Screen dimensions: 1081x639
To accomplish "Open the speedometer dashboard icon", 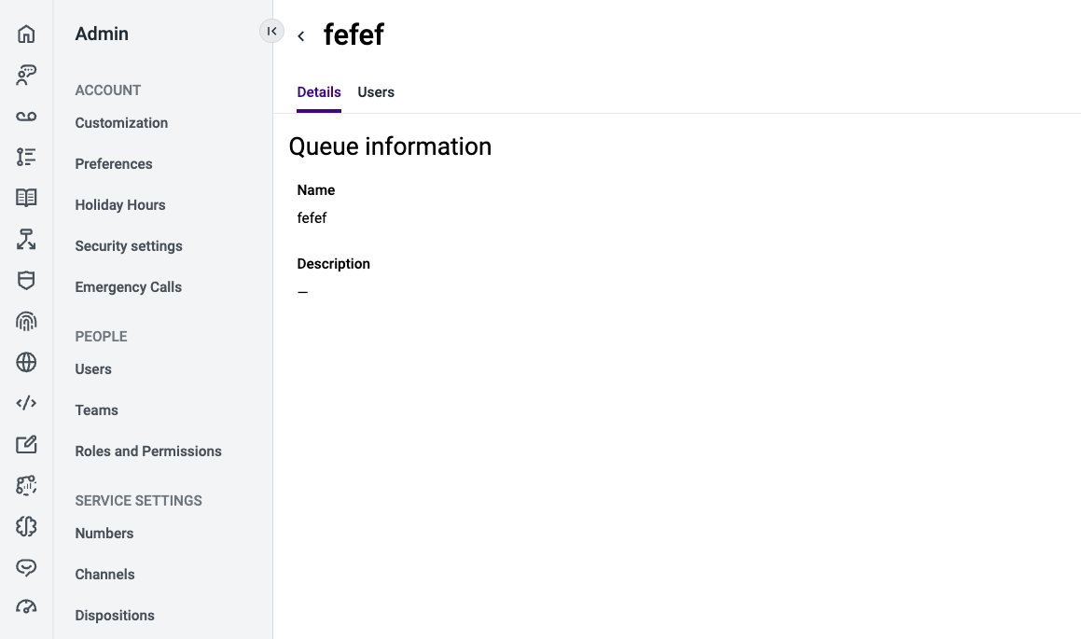I will 26,607.
